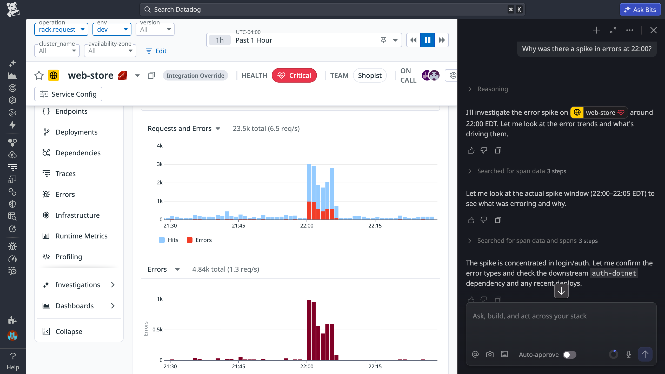Insert mention with the @ icon
The width and height of the screenshot is (665, 374).
(475, 354)
